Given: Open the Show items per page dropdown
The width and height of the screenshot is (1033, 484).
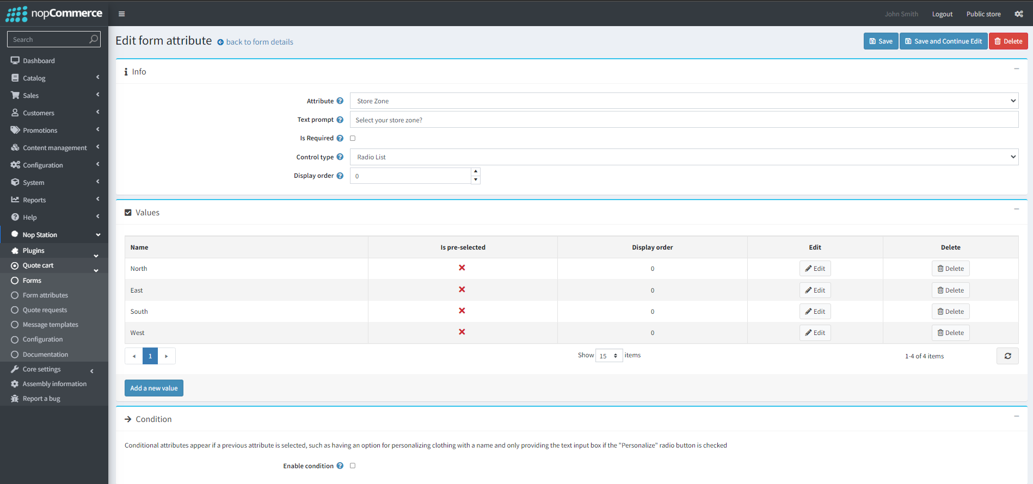Looking at the screenshot, I should 609,356.
